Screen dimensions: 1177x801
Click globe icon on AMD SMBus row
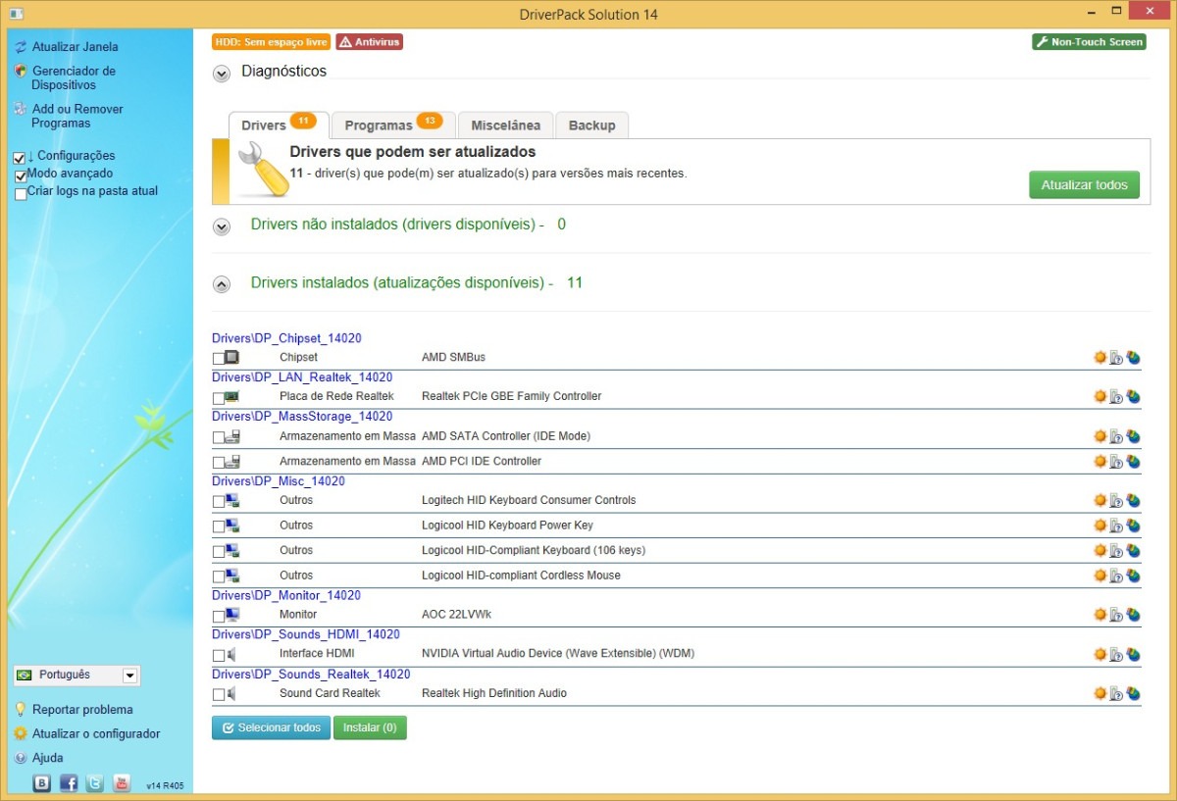point(1133,358)
